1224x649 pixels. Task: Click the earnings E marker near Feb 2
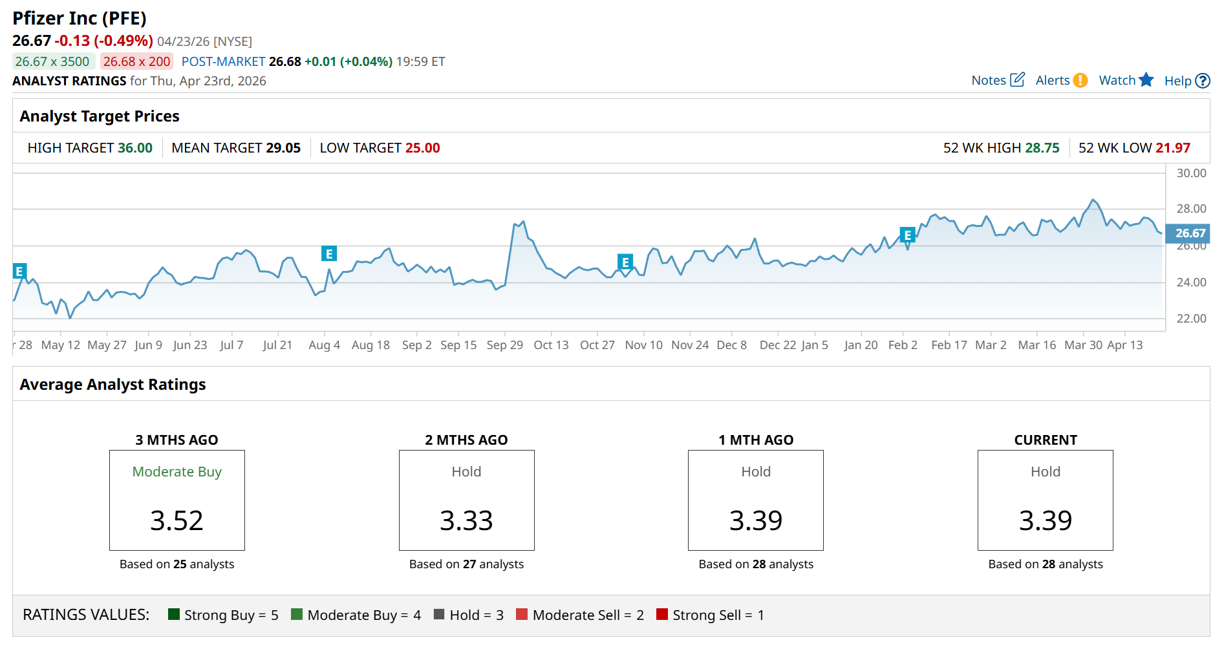907,235
